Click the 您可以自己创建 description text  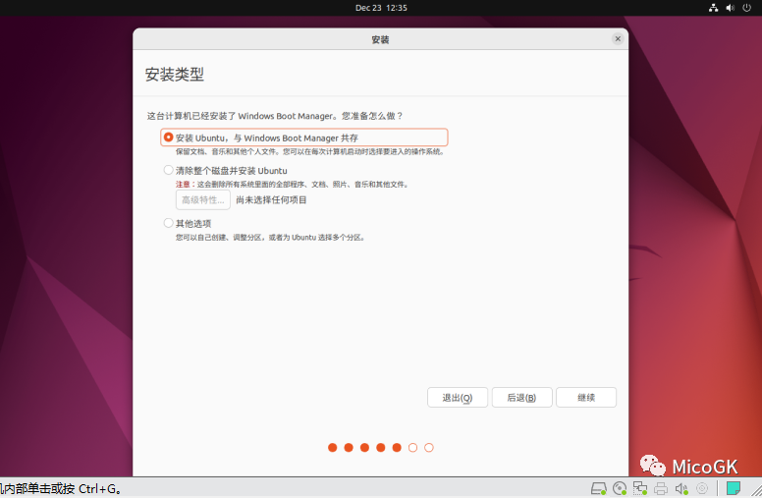pyautogui.click(x=270, y=238)
